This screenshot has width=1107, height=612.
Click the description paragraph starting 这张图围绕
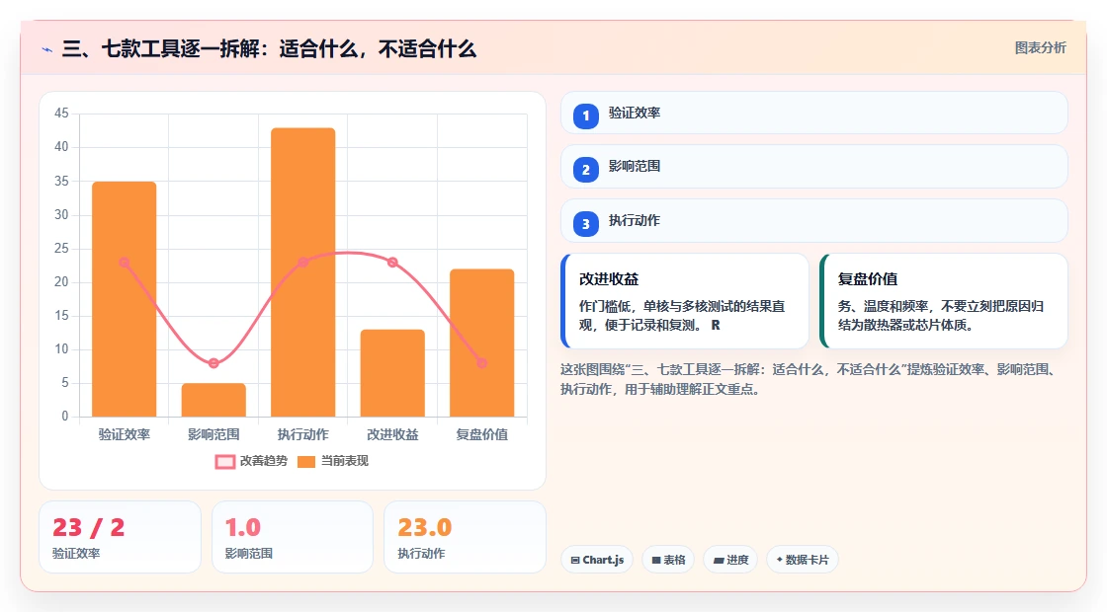(809, 379)
